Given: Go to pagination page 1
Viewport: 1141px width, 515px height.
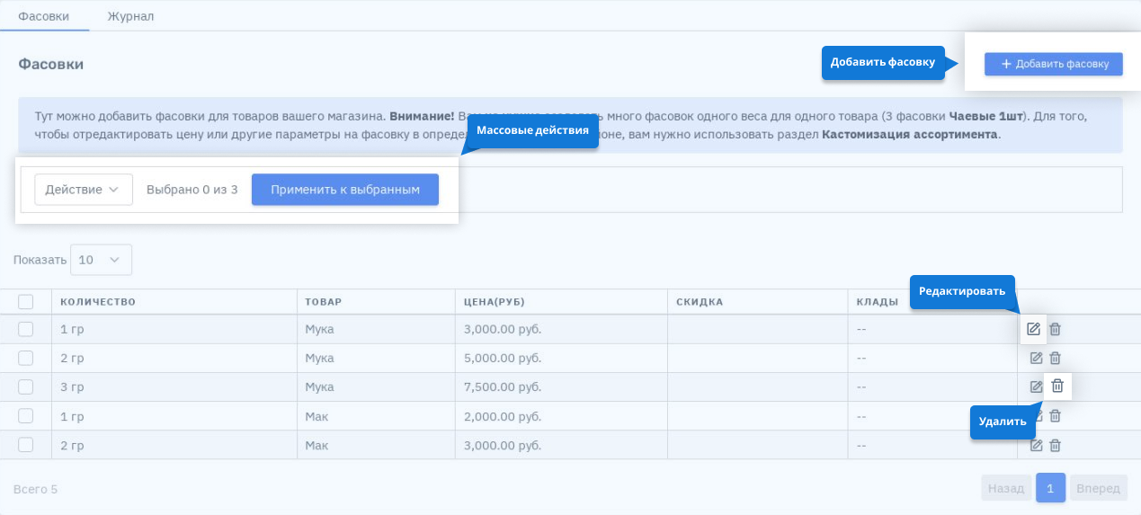Looking at the screenshot, I should [1050, 488].
